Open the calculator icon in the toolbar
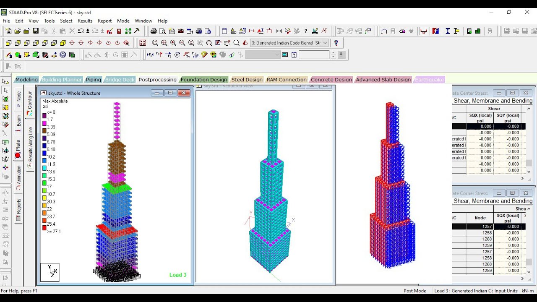The image size is (537, 302). pos(119,31)
